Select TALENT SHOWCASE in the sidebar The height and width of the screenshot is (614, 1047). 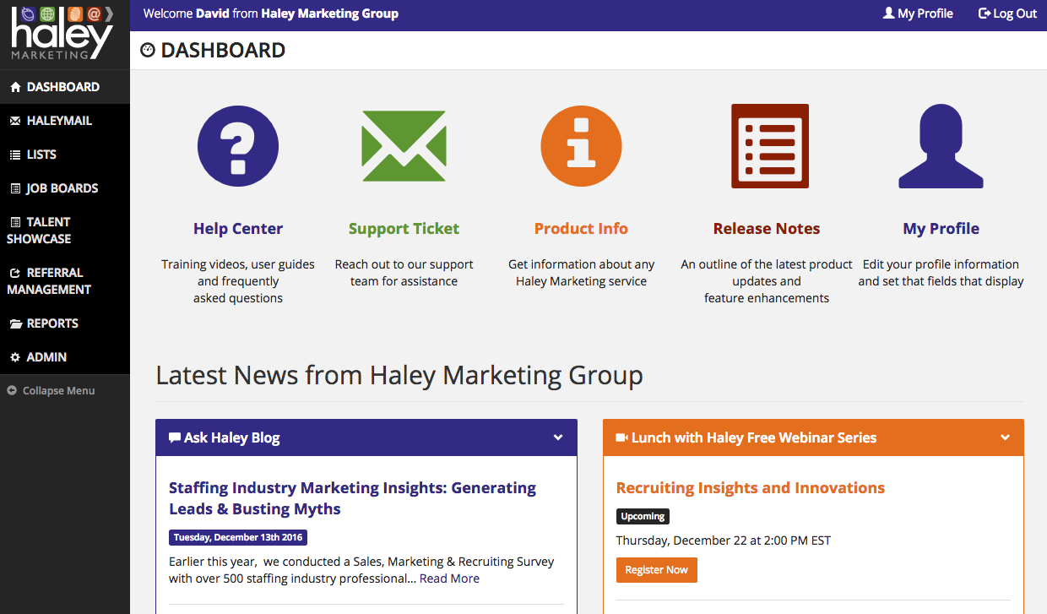(x=65, y=231)
